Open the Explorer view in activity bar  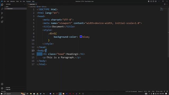(2, 5)
